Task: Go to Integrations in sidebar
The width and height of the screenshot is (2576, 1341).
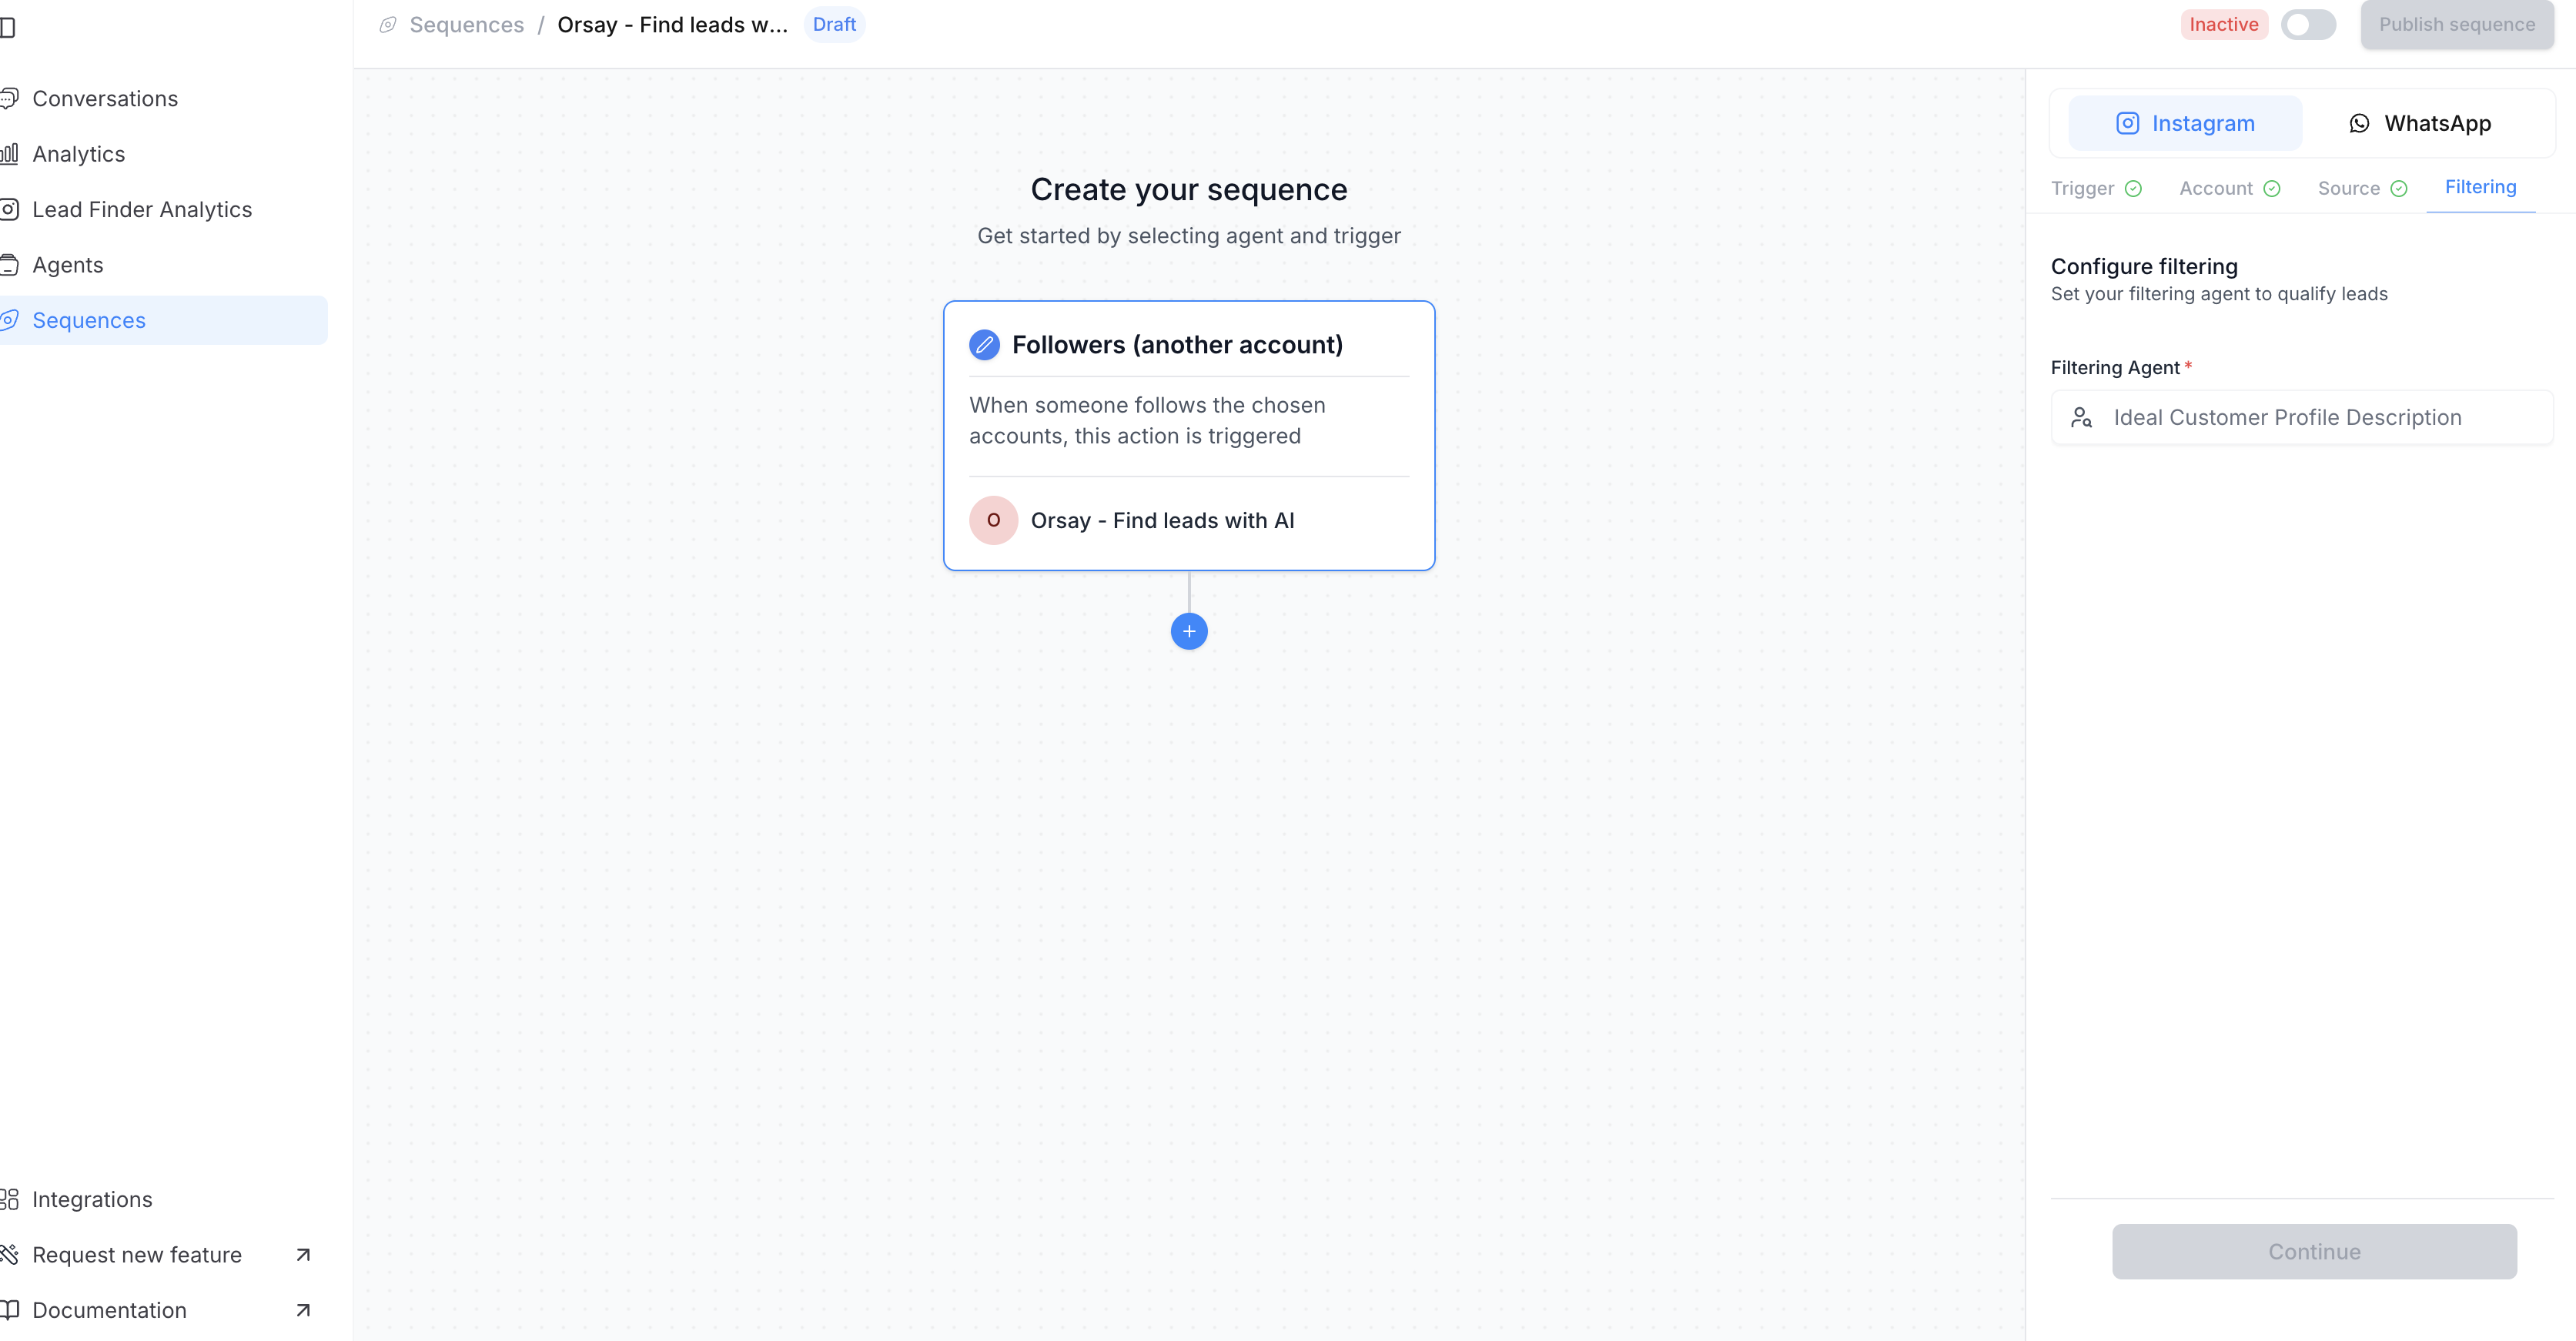Action: pos(92,1199)
